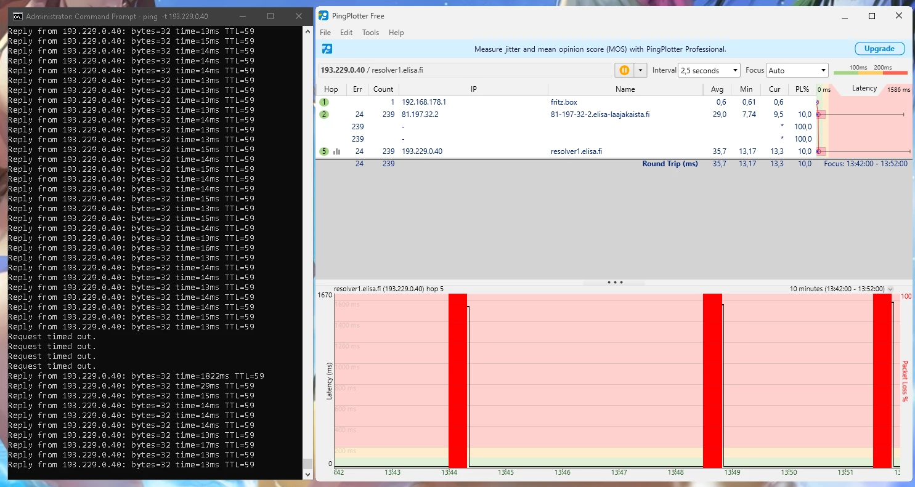This screenshot has height=487, width=915.
Task: Click the reply line showing time=1822ms
Action: pyautogui.click(x=136, y=376)
